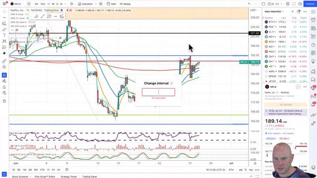Open the Indicators dialog
Viewport: 317px width, 178px height.
coord(85,4)
